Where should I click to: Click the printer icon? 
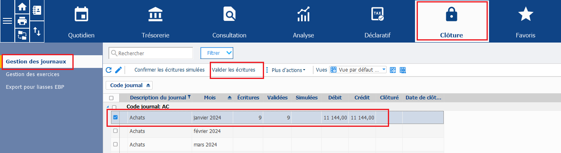click(x=22, y=21)
